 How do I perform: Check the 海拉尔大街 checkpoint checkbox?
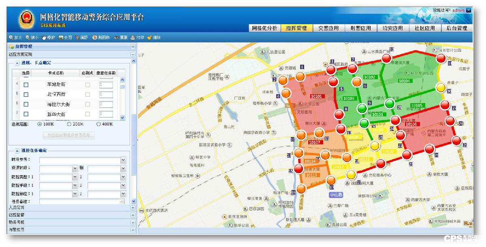[x=26, y=104]
